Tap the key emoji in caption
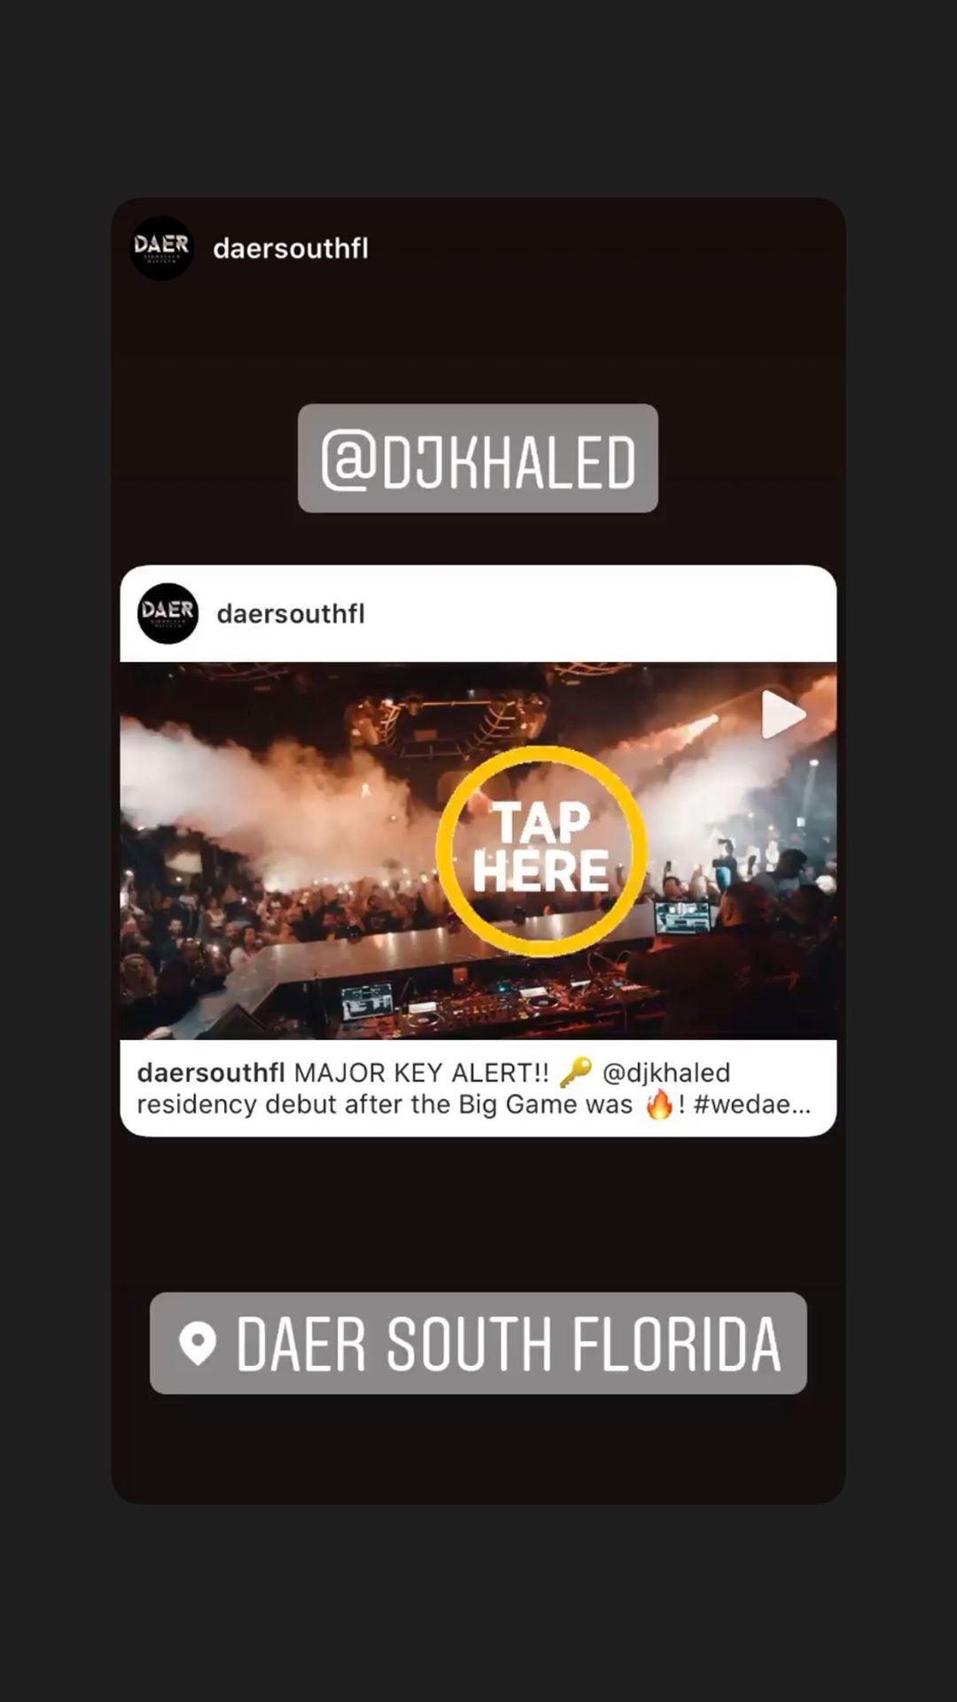Image resolution: width=957 pixels, height=1702 pixels. tap(576, 1072)
